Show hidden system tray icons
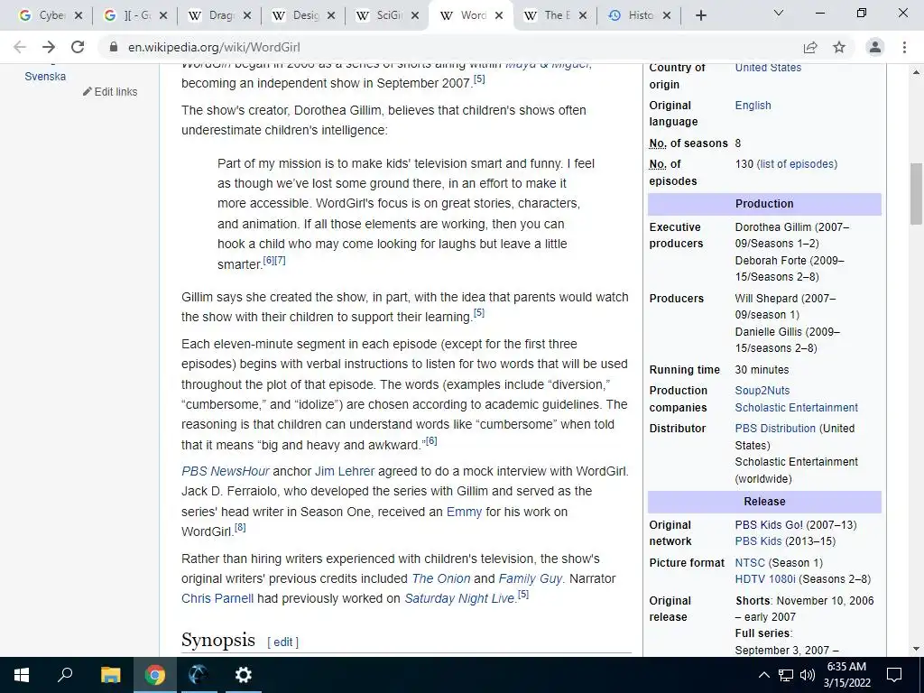 763,675
